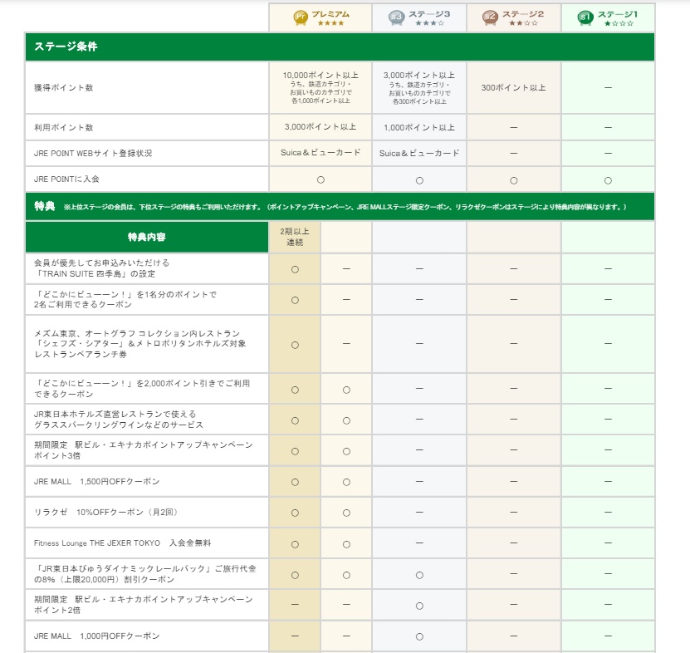
Task: Click Stage 3 circle for JRE MALL 1,000円OFFクーポン
Action: (x=419, y=636)
